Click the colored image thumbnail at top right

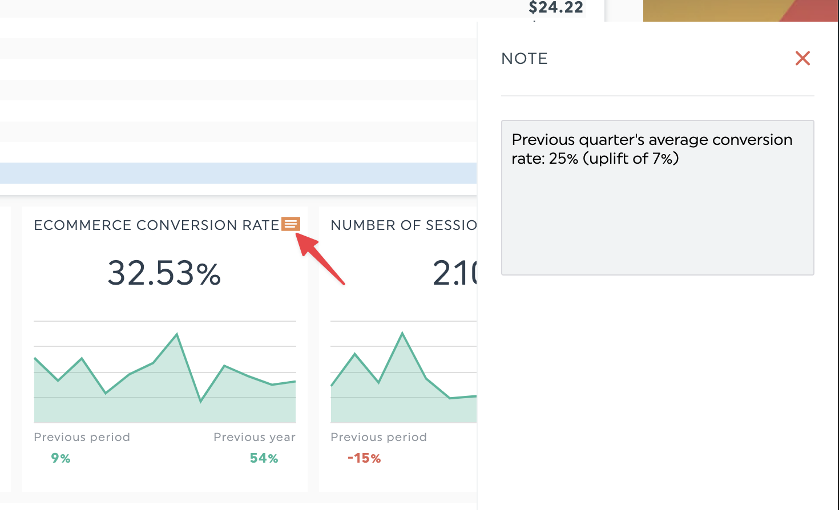[x=741, y=11]
